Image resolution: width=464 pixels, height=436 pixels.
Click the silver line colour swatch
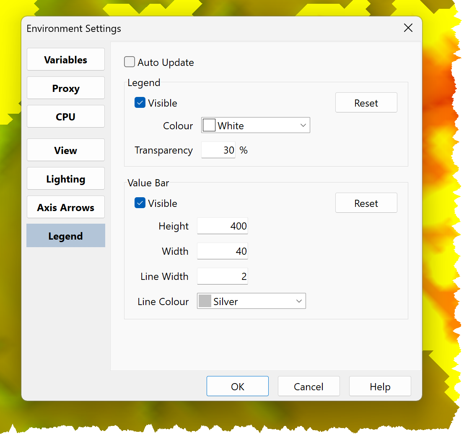205,301
